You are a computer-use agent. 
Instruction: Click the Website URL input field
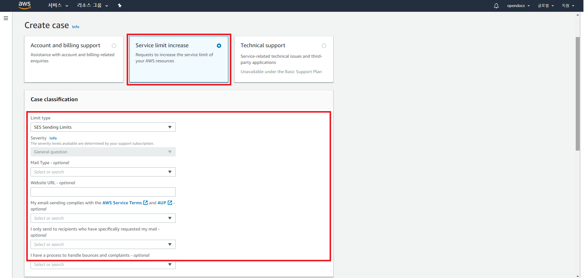point(103,192)
